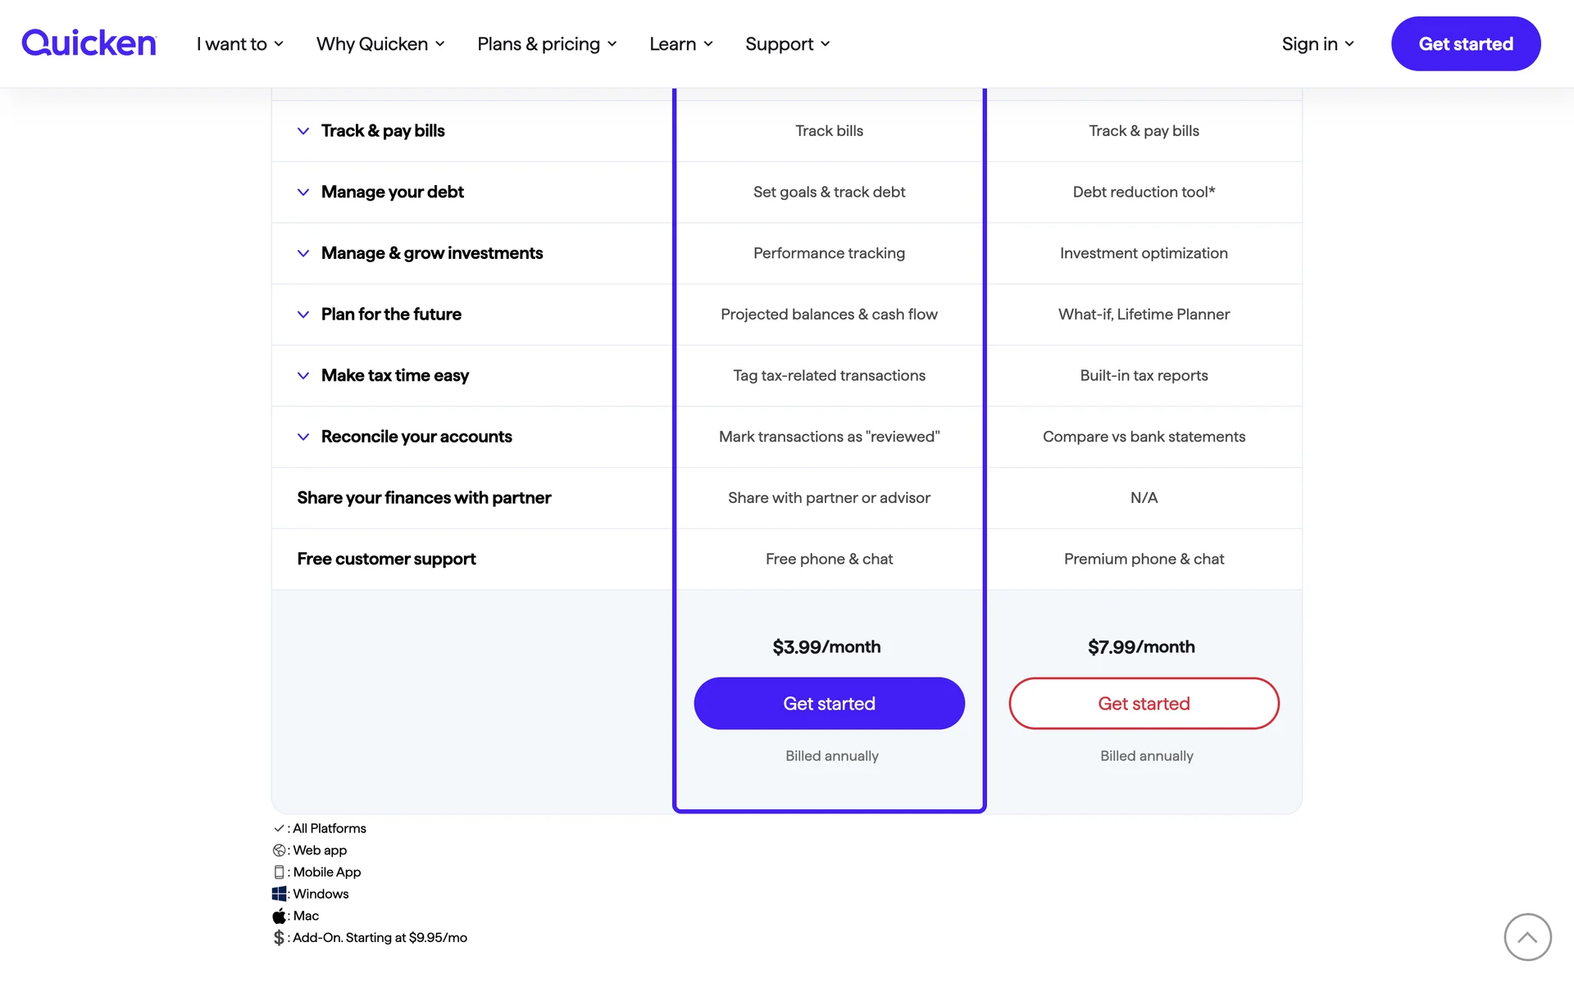The image size is (1574, 983).
Task: Click the Add-On dollar sign legend icon
Action: tap(280, 938)
